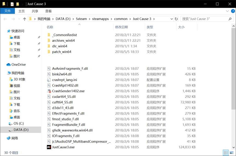Screen dimensions: 236x156
Task: Click the scrollbar down arrow
Action: tap(234, 148)
